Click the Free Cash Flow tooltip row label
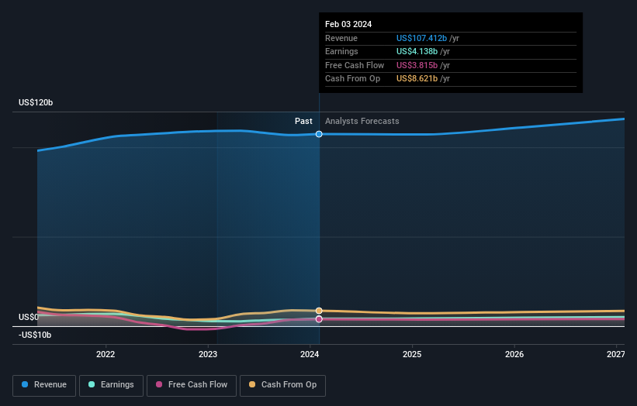 (355, 65)
